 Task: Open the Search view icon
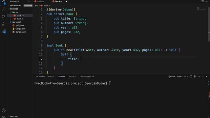pos(4,9)
